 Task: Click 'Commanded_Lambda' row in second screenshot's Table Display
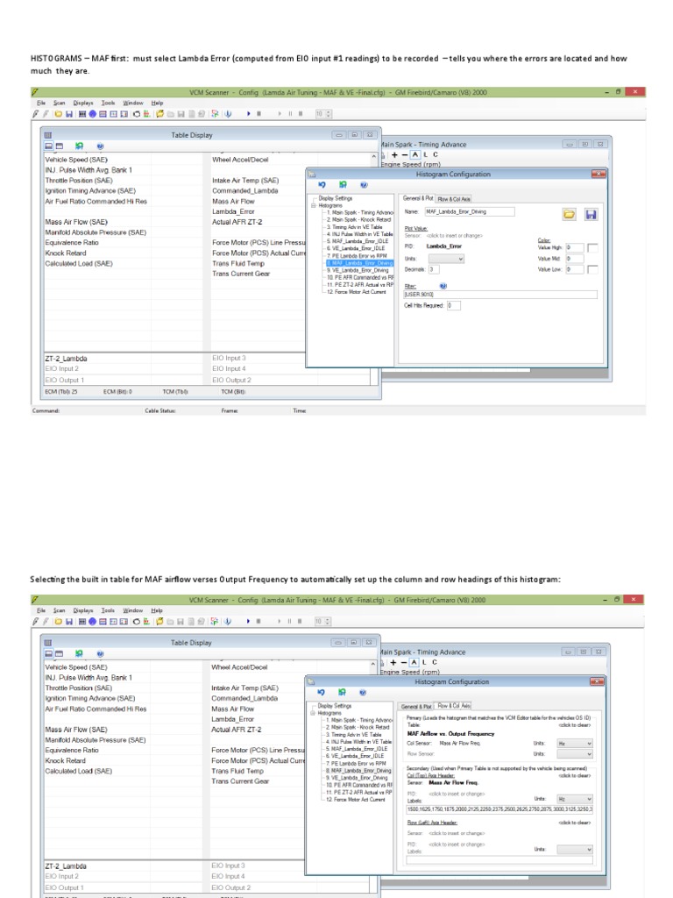pos(244,698)
